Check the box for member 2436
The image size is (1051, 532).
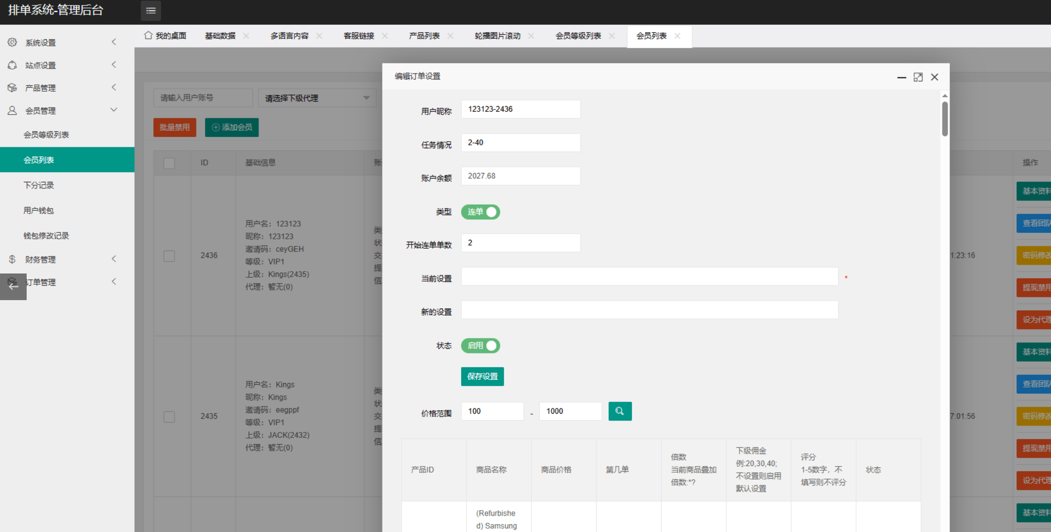[169, 256]
